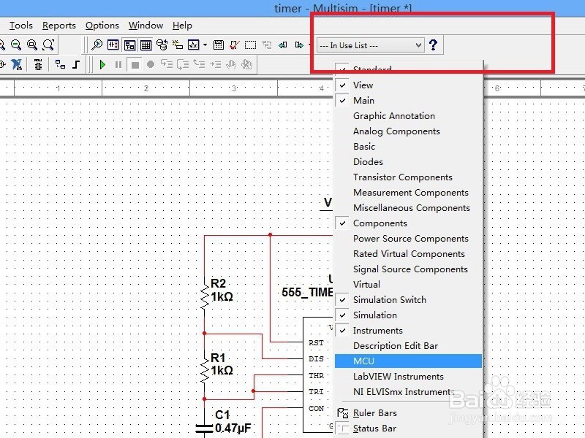The width and height of the screenshot is (585, 438).
Task: Open the Database Manager icon
Action: [162, 45]
